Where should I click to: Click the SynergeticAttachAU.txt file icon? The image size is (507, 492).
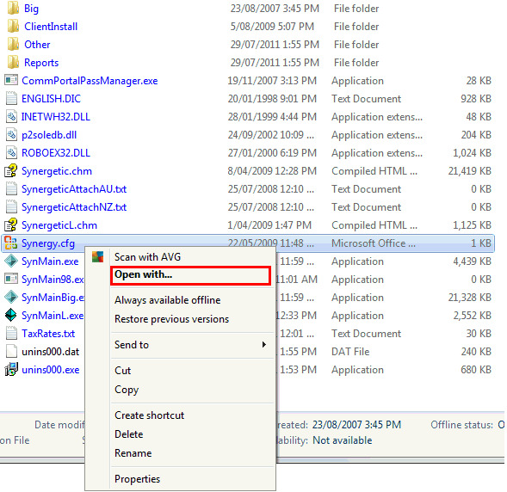pos(11,189)
